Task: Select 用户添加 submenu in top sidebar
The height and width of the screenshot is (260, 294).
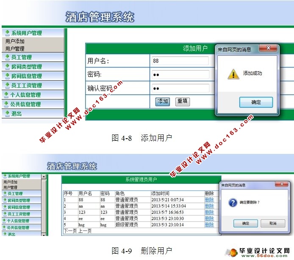Action: (x=15, y=41)
